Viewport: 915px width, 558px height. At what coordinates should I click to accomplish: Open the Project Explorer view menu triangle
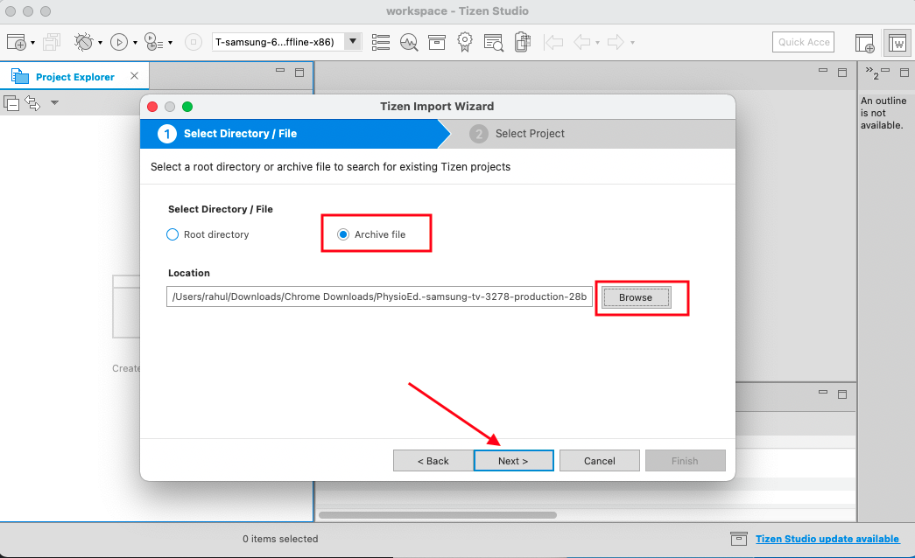click(x=54, y=103)
